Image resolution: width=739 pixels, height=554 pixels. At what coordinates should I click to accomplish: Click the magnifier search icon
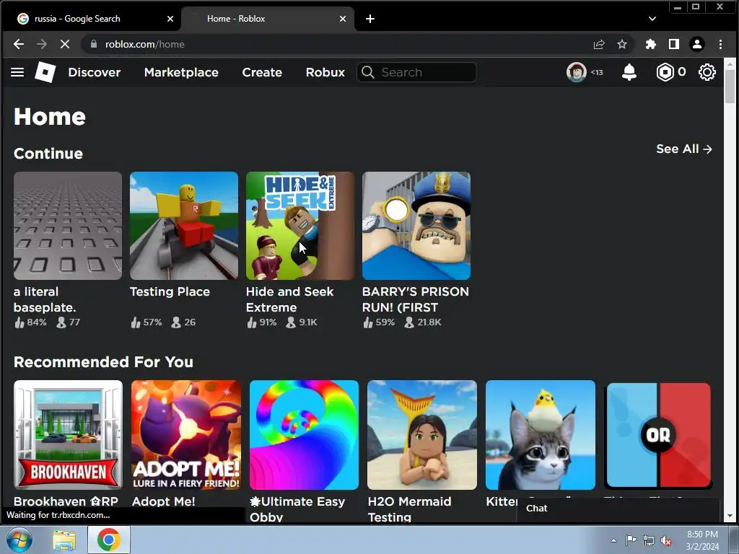click(x=367, y=72)
